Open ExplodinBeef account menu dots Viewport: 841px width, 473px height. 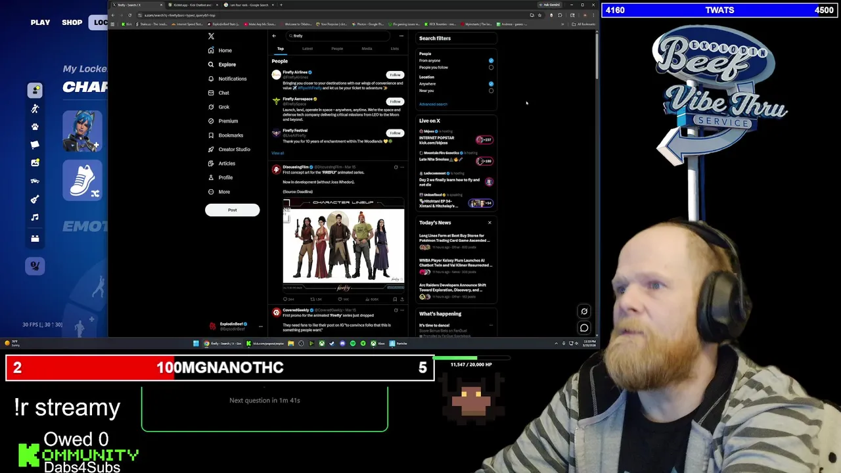(x=260, y=326)
